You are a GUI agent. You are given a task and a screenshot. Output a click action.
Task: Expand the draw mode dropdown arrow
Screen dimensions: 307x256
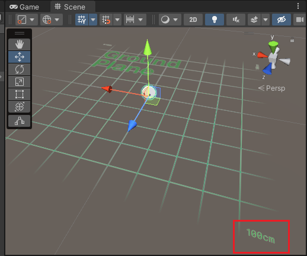coord(175,20)
